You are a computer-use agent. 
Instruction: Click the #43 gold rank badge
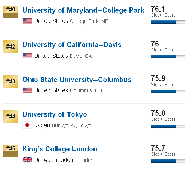tap(11, 81)
